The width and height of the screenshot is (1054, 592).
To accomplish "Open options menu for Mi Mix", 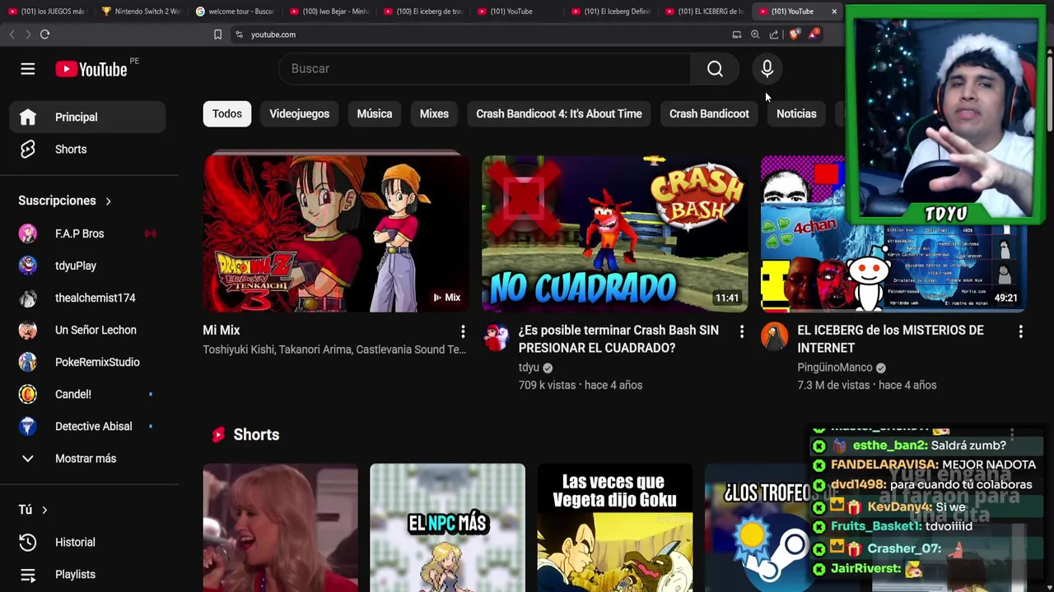I will pos(463,331).
